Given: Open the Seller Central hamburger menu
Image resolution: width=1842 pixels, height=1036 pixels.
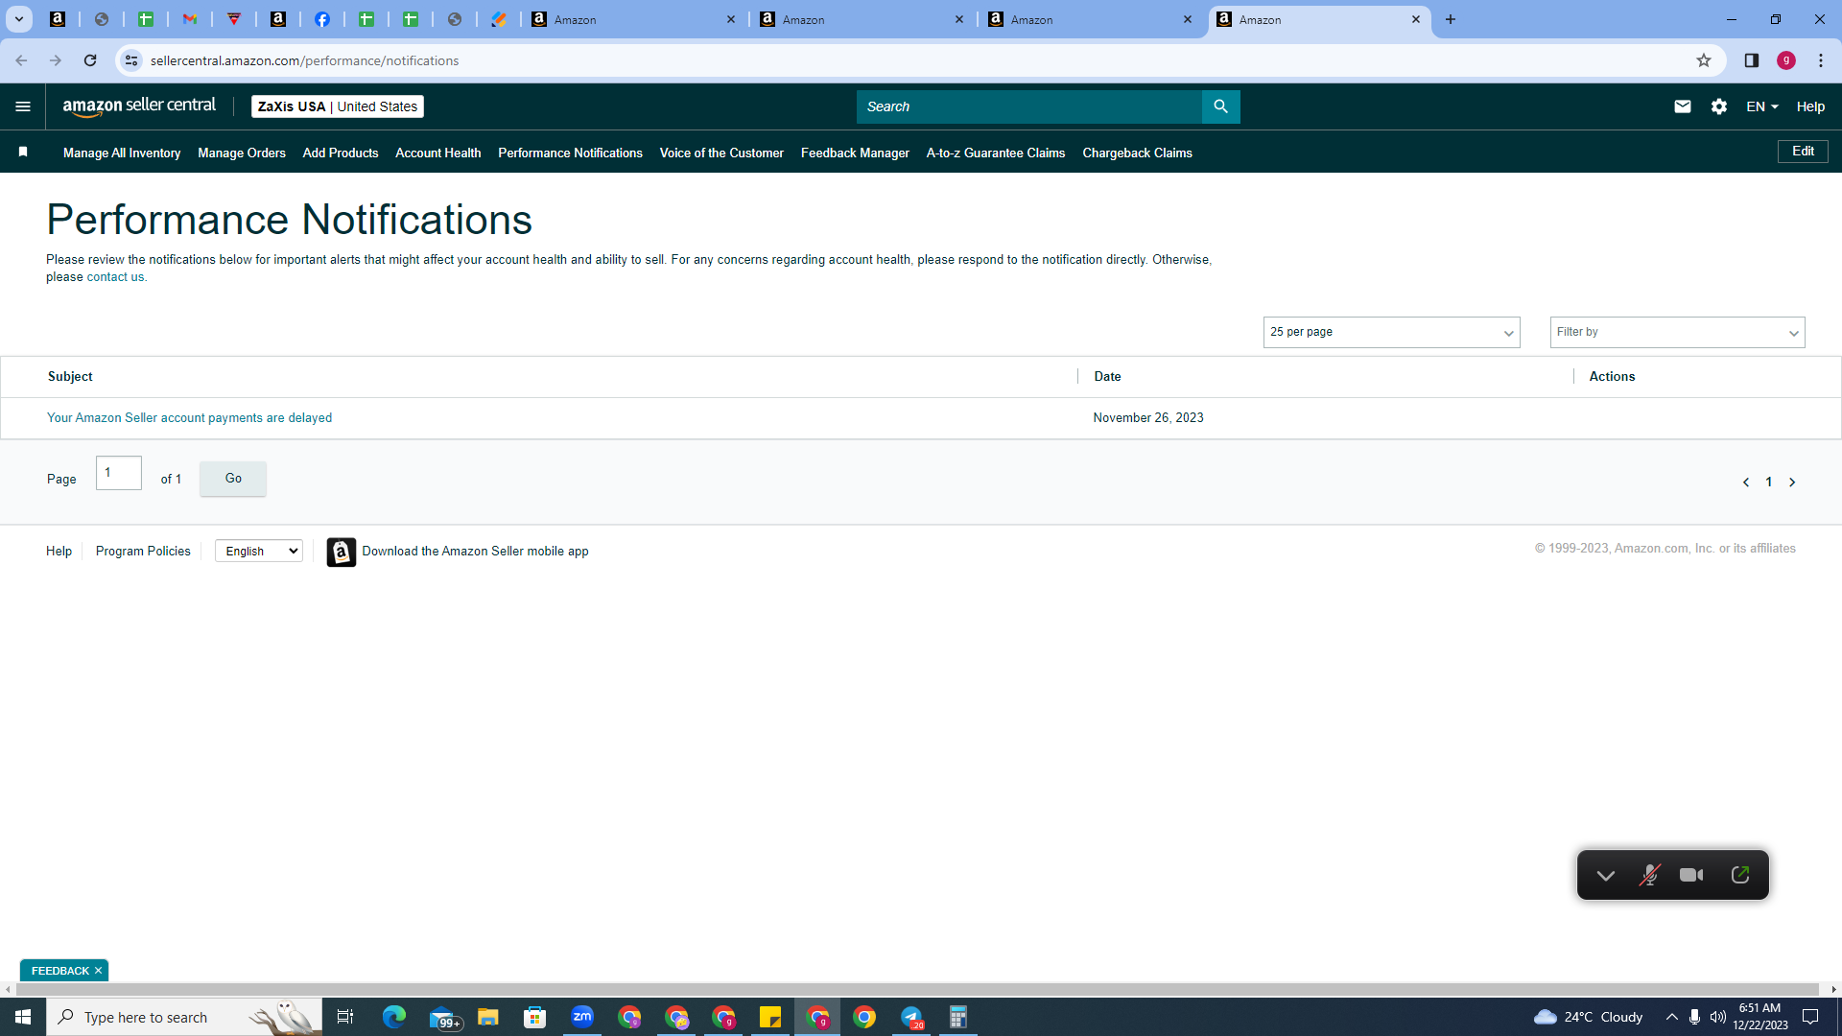Looking at the screenshot, I should coord(23,106).
